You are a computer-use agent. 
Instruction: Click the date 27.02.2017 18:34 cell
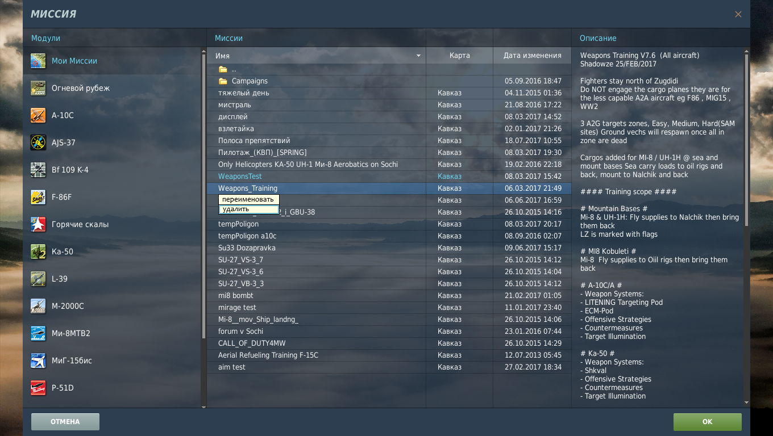pos(533,367)
